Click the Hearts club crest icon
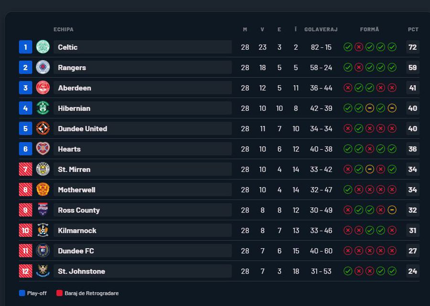The width and height of the screenshot is (430, 306). [x=43, y=149]
